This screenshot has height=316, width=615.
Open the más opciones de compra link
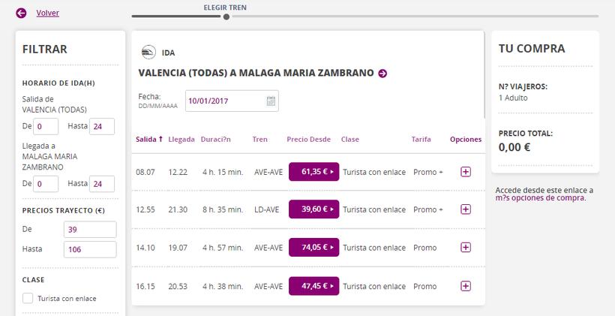coord(540,198)
